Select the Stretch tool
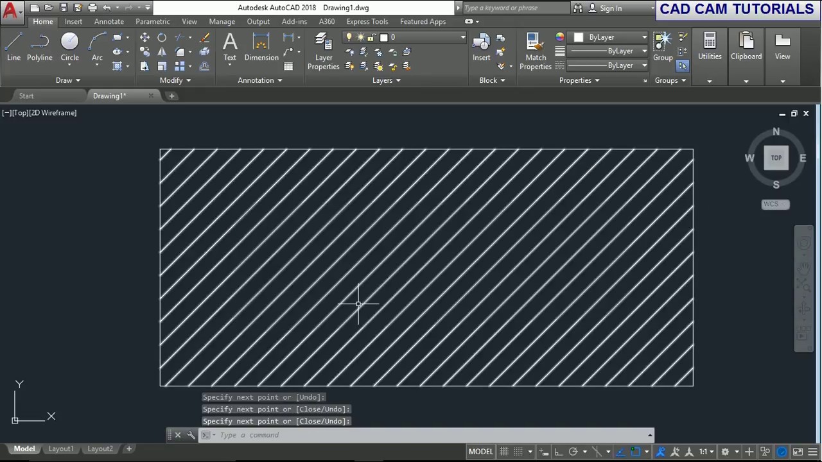Image resolution: width=822 pixels, height=462 pixels. pos(144,66)
